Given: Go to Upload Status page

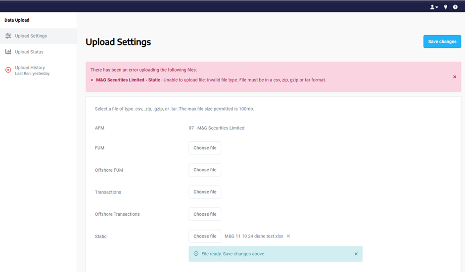Looking at the screenshot, I should click(29, 52).
